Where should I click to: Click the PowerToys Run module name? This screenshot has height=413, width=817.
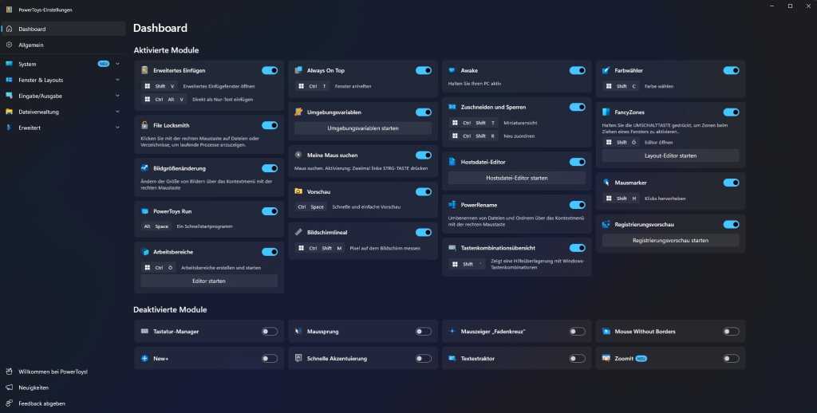(172, 211)
